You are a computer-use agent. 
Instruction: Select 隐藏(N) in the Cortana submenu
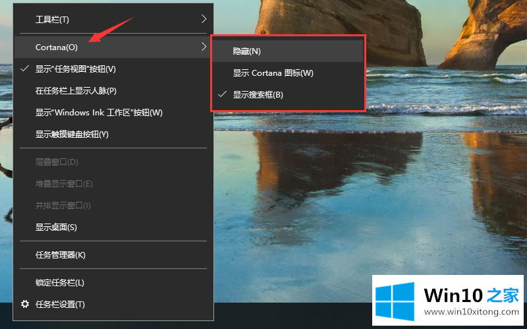click(247, 51)
